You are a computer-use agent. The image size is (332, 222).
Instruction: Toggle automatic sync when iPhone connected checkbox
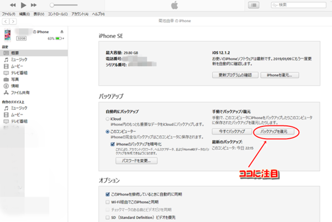click(107, 194)
